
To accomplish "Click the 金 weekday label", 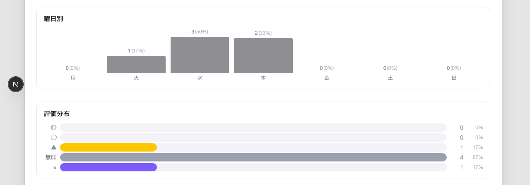I will [x=327, y=78].
